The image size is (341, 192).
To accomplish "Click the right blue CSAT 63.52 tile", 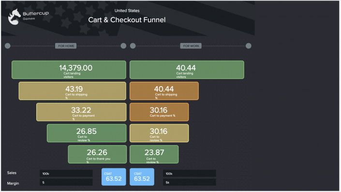I will click(x=142, y=177).
